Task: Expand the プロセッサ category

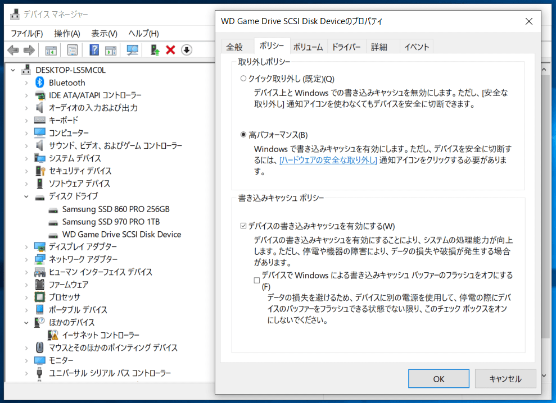Action: [x=26, y=297]
